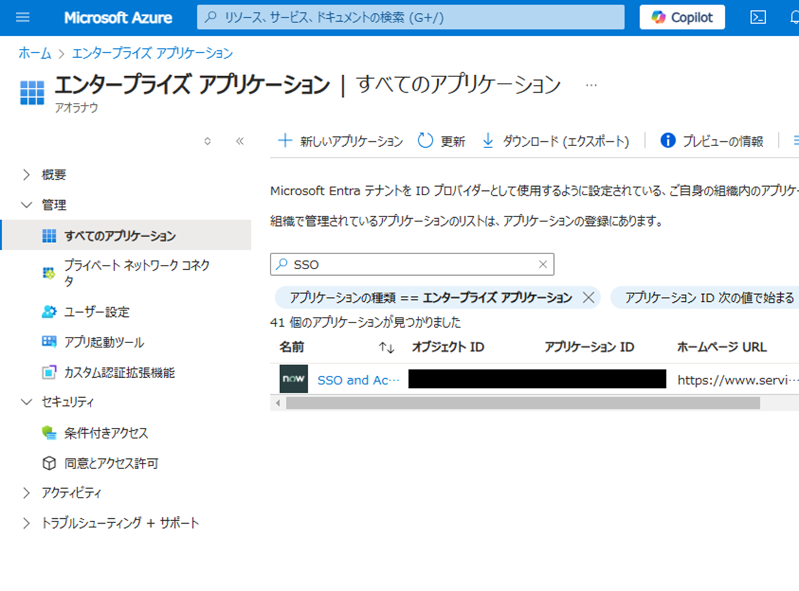Click the ServiceNow 'now' app logo thumbnail
Screen dimensions: 799x591
pyautogui.click(x=294, y=379)
